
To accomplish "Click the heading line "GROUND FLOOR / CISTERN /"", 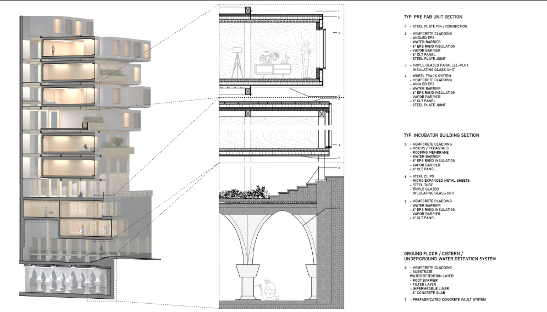I will [x=433, y=254].
